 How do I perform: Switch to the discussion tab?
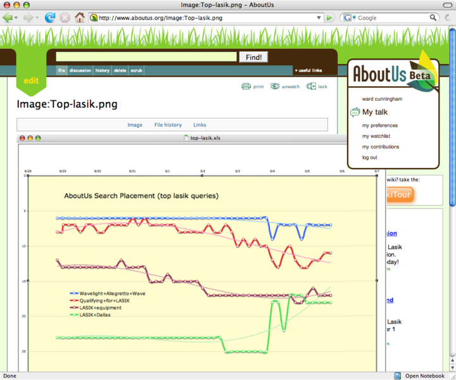click(80, 70)
